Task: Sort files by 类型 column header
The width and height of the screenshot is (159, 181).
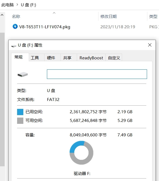Action: [x=153, y=16]
